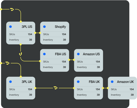Click SKUs value 154 in 3PL UK card
This screenshot has height=108, width=137.
tap(30, 89)
